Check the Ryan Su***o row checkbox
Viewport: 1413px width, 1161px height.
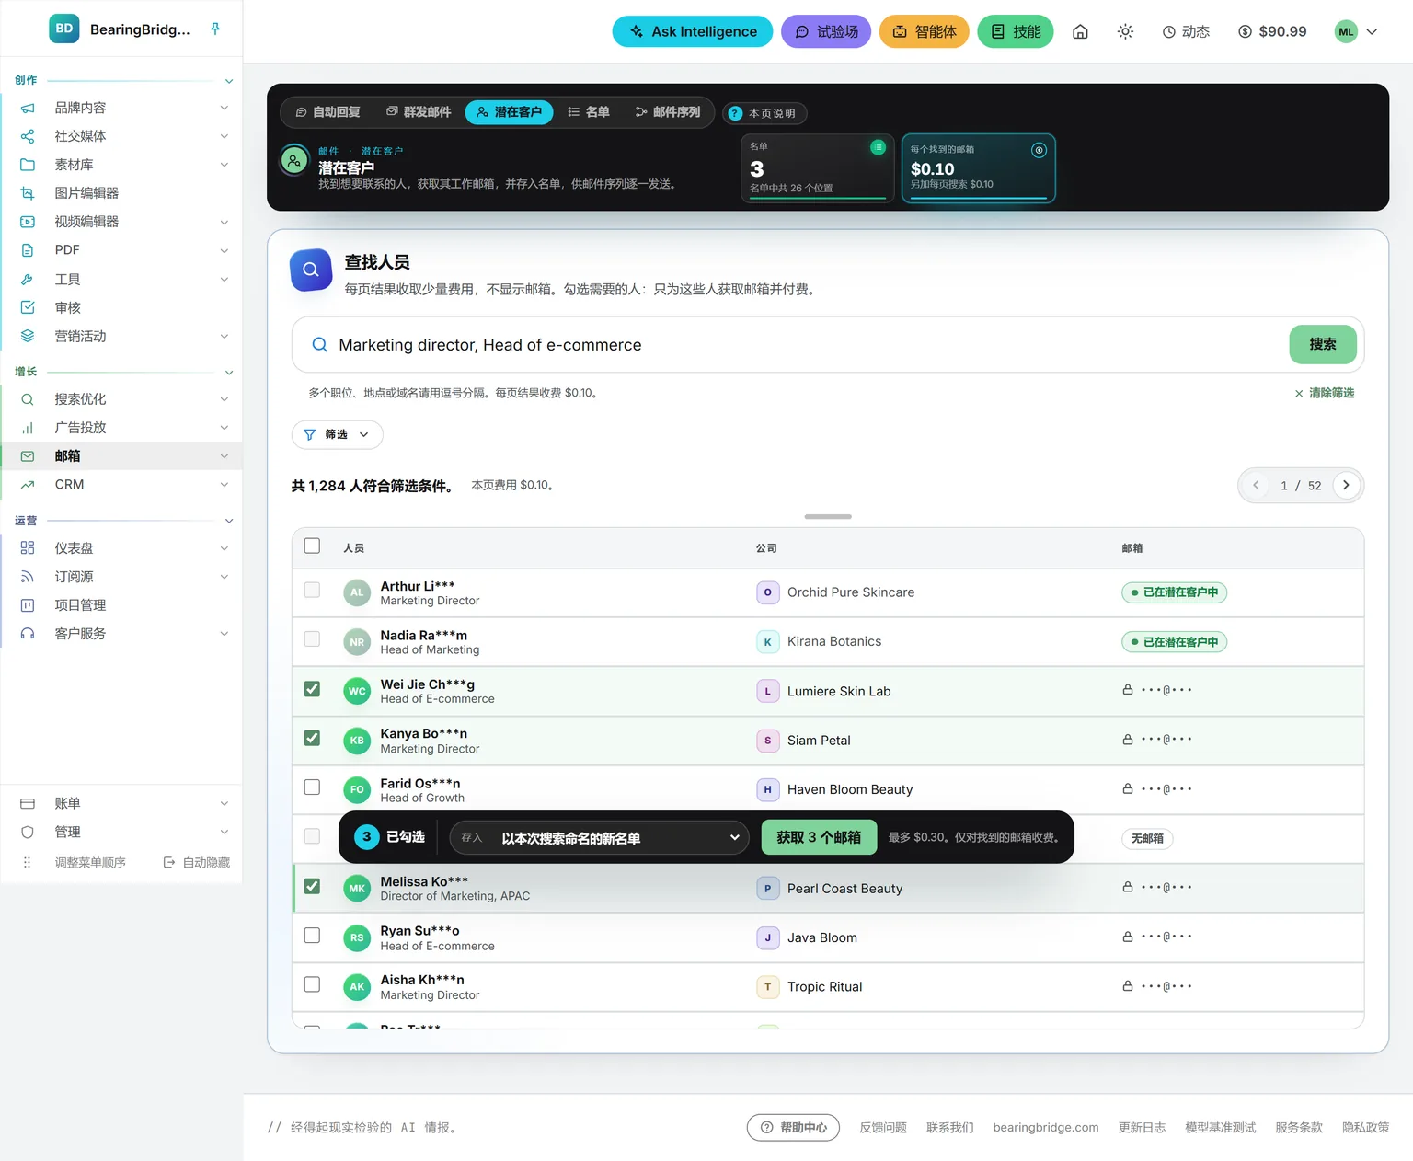tap(313, 936)
